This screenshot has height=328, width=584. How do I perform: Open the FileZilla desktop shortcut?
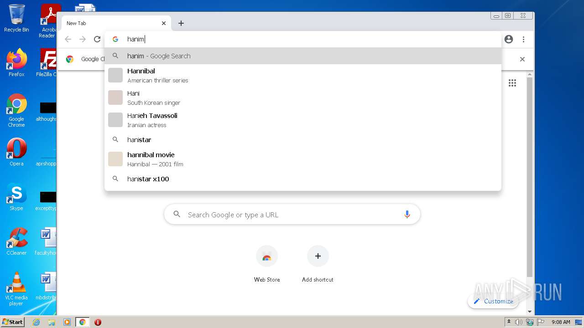(x=47, y=62)
